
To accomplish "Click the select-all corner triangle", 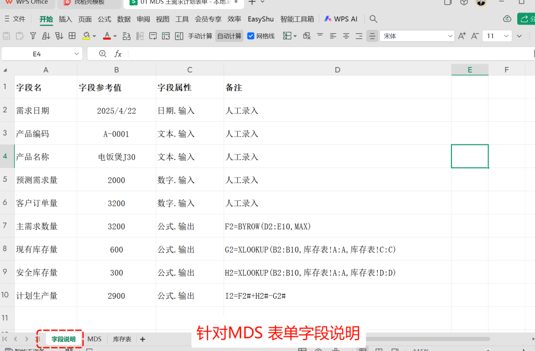I will 5,70.
